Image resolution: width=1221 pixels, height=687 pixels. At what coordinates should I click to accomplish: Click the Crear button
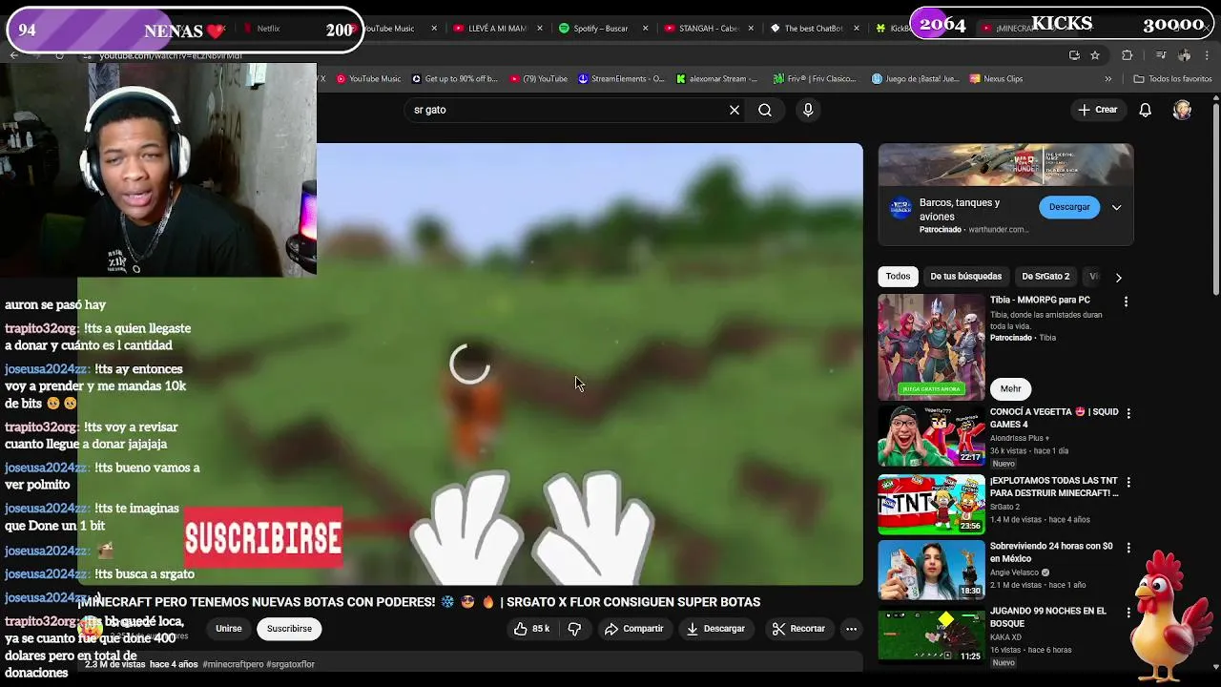1097,110
